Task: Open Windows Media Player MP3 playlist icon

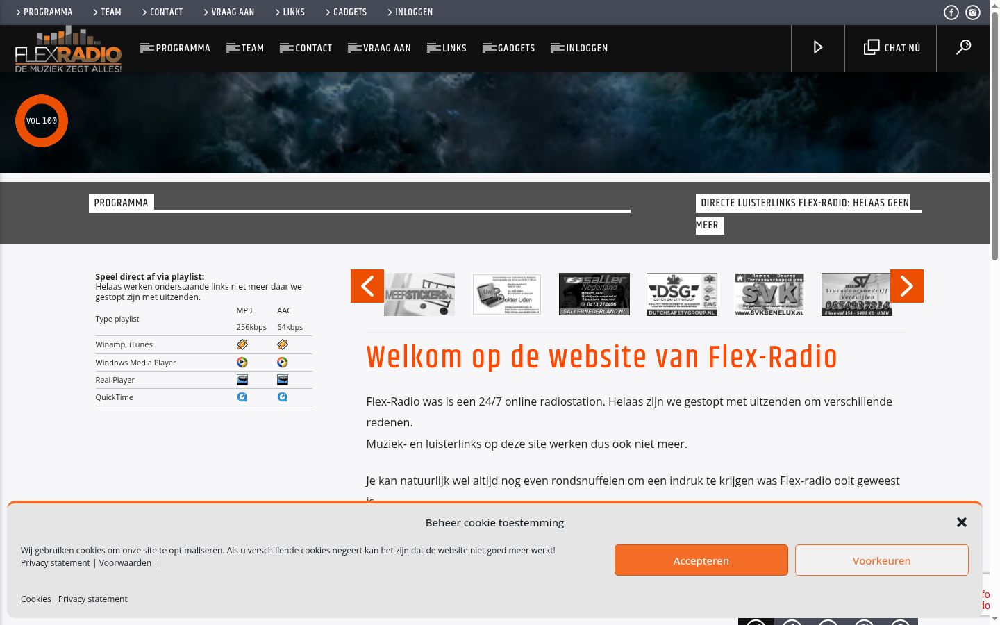Action: [242, 362]
